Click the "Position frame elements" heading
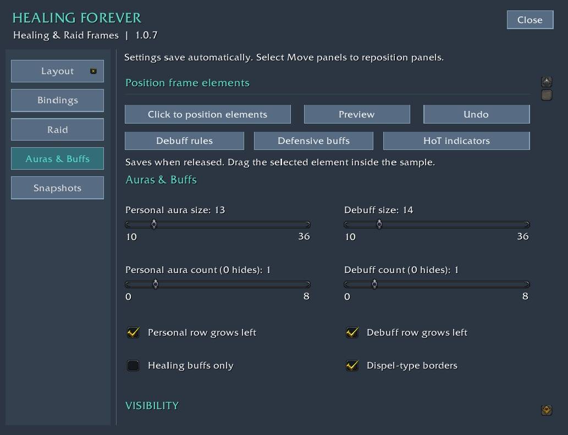 [188, 83]
